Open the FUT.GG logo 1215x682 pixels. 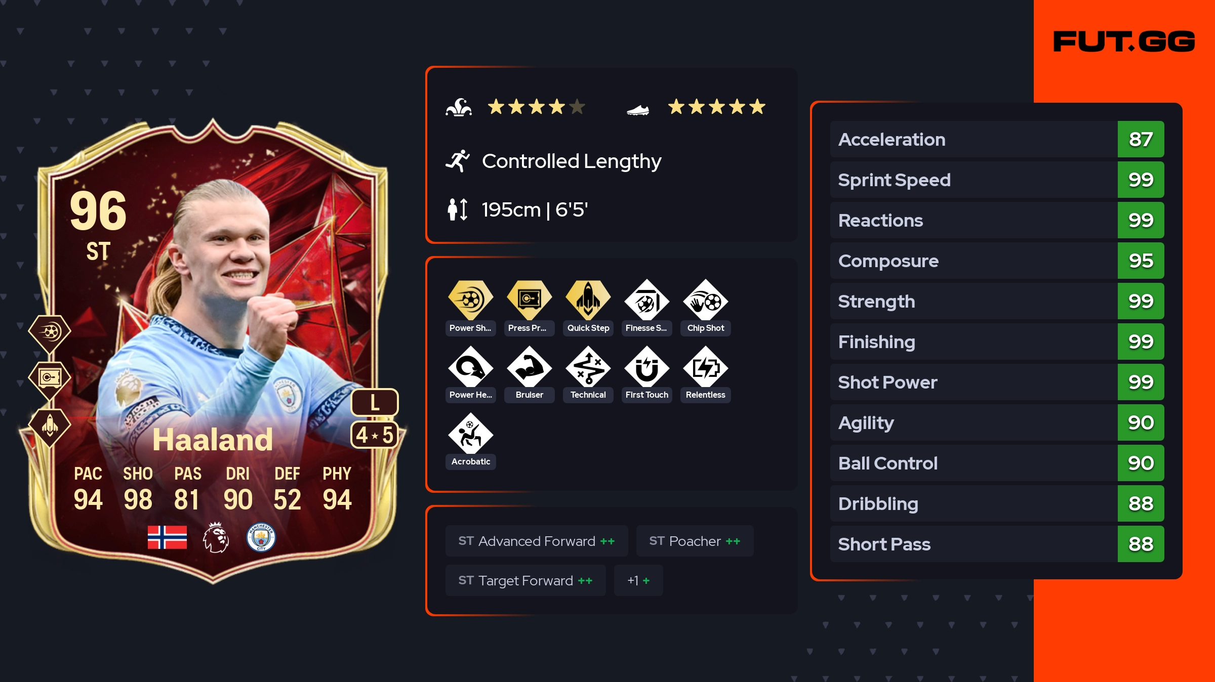(1124, 41)
